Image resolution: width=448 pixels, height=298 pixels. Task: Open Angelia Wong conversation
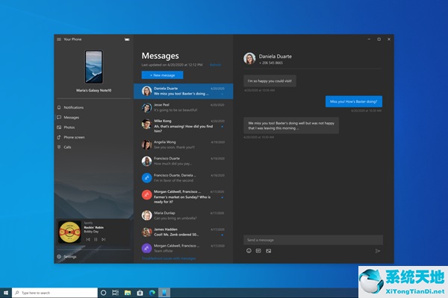(x=184, y=145)
